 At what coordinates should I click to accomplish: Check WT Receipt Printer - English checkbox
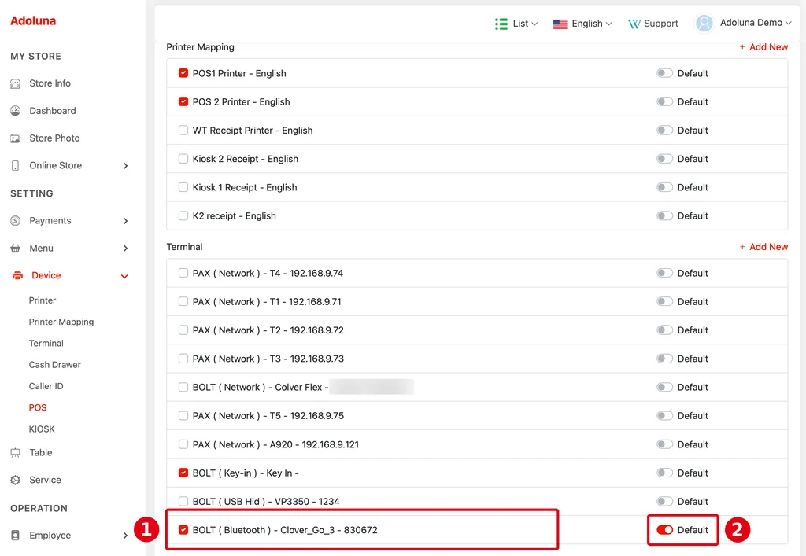click(183, 130)
